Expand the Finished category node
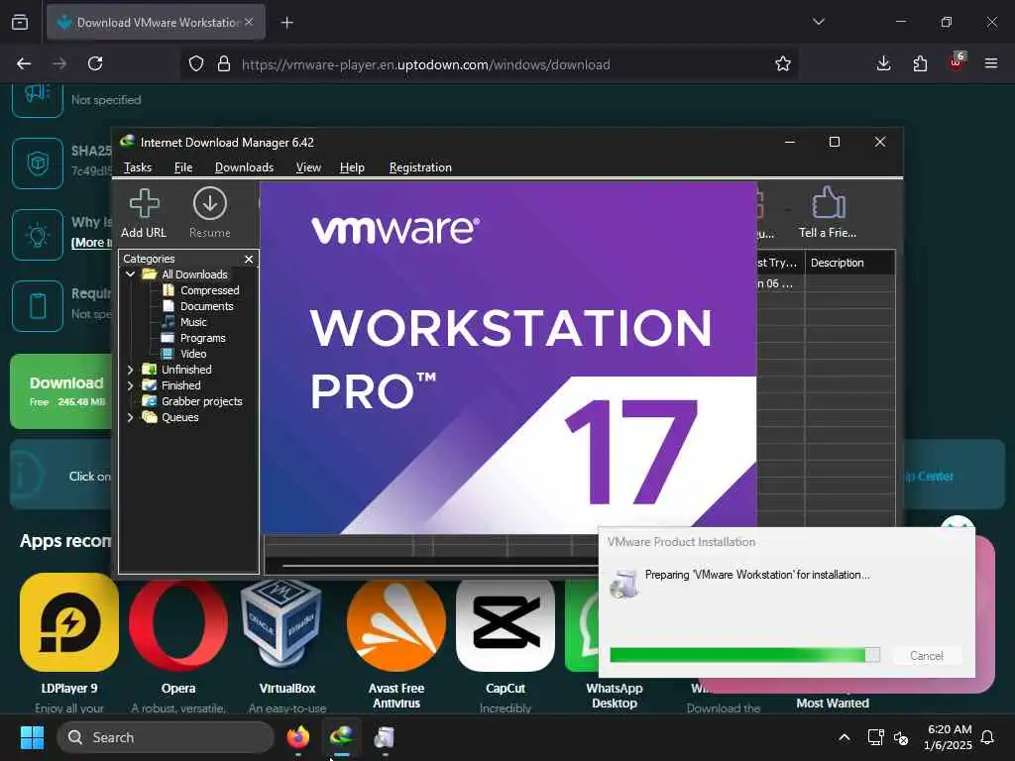Image resolution: width=1015 pixels, height=761 pixels. (130, 385)
